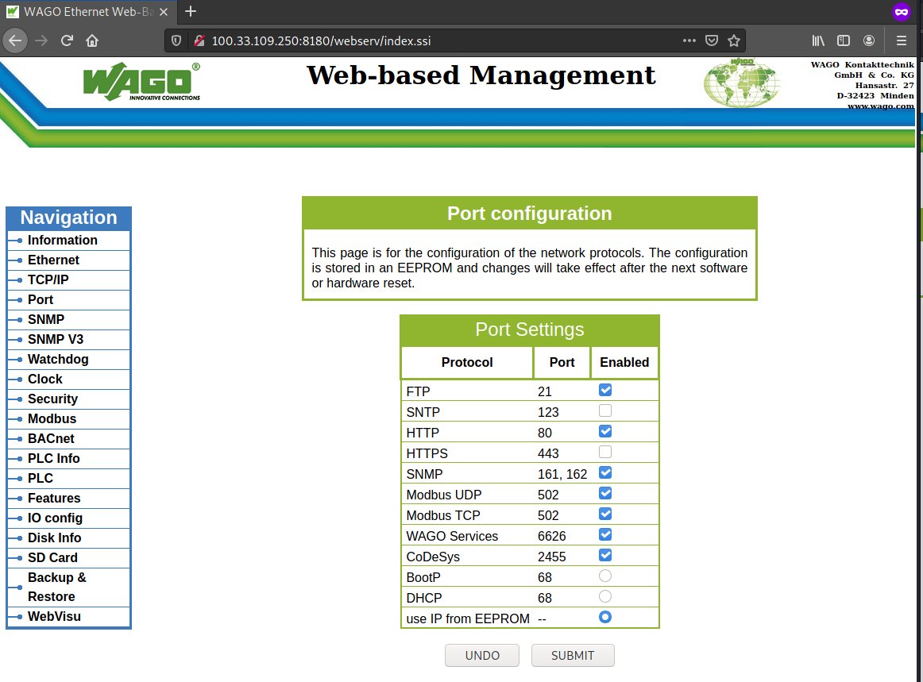The image size is (923, 682).
Task: Click the private browsing mask icon
Action: 902,11
